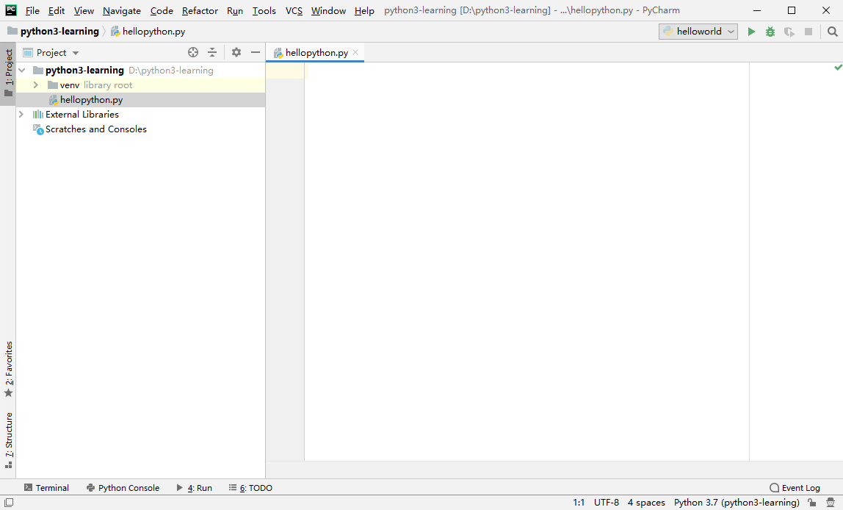Hide the Project panel with minus icon
The height and width of the screenshot is (510, 843).
point(256,52)
